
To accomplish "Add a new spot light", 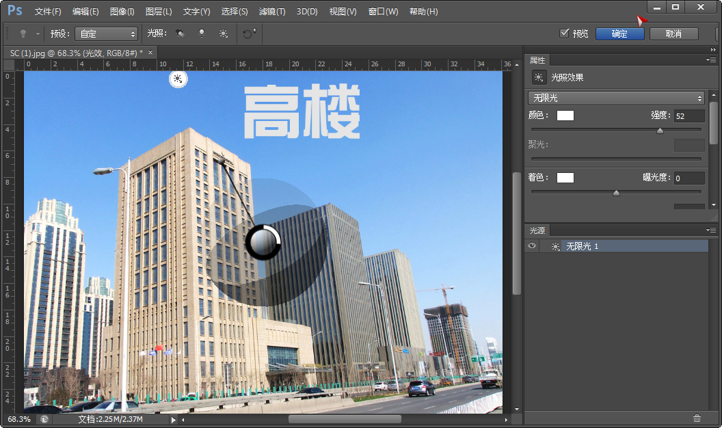I will (180, 34).
